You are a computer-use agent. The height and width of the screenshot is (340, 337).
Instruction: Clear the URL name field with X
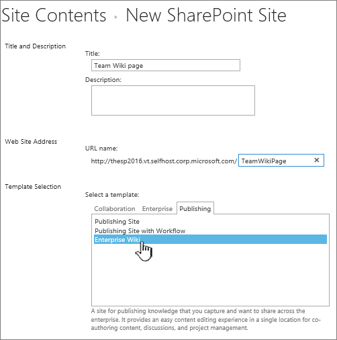coord(316,160)
